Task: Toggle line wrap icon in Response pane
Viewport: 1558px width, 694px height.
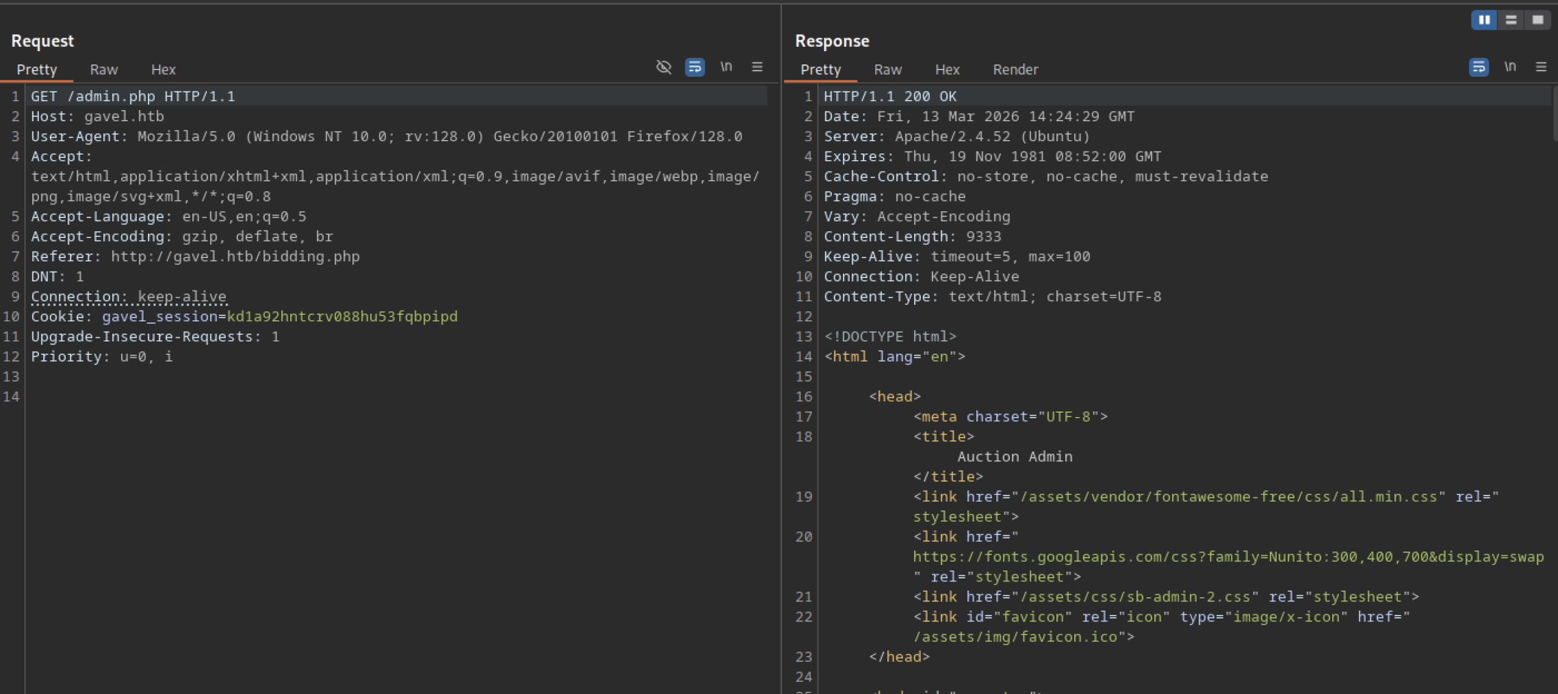Action: pos(1478,67)
